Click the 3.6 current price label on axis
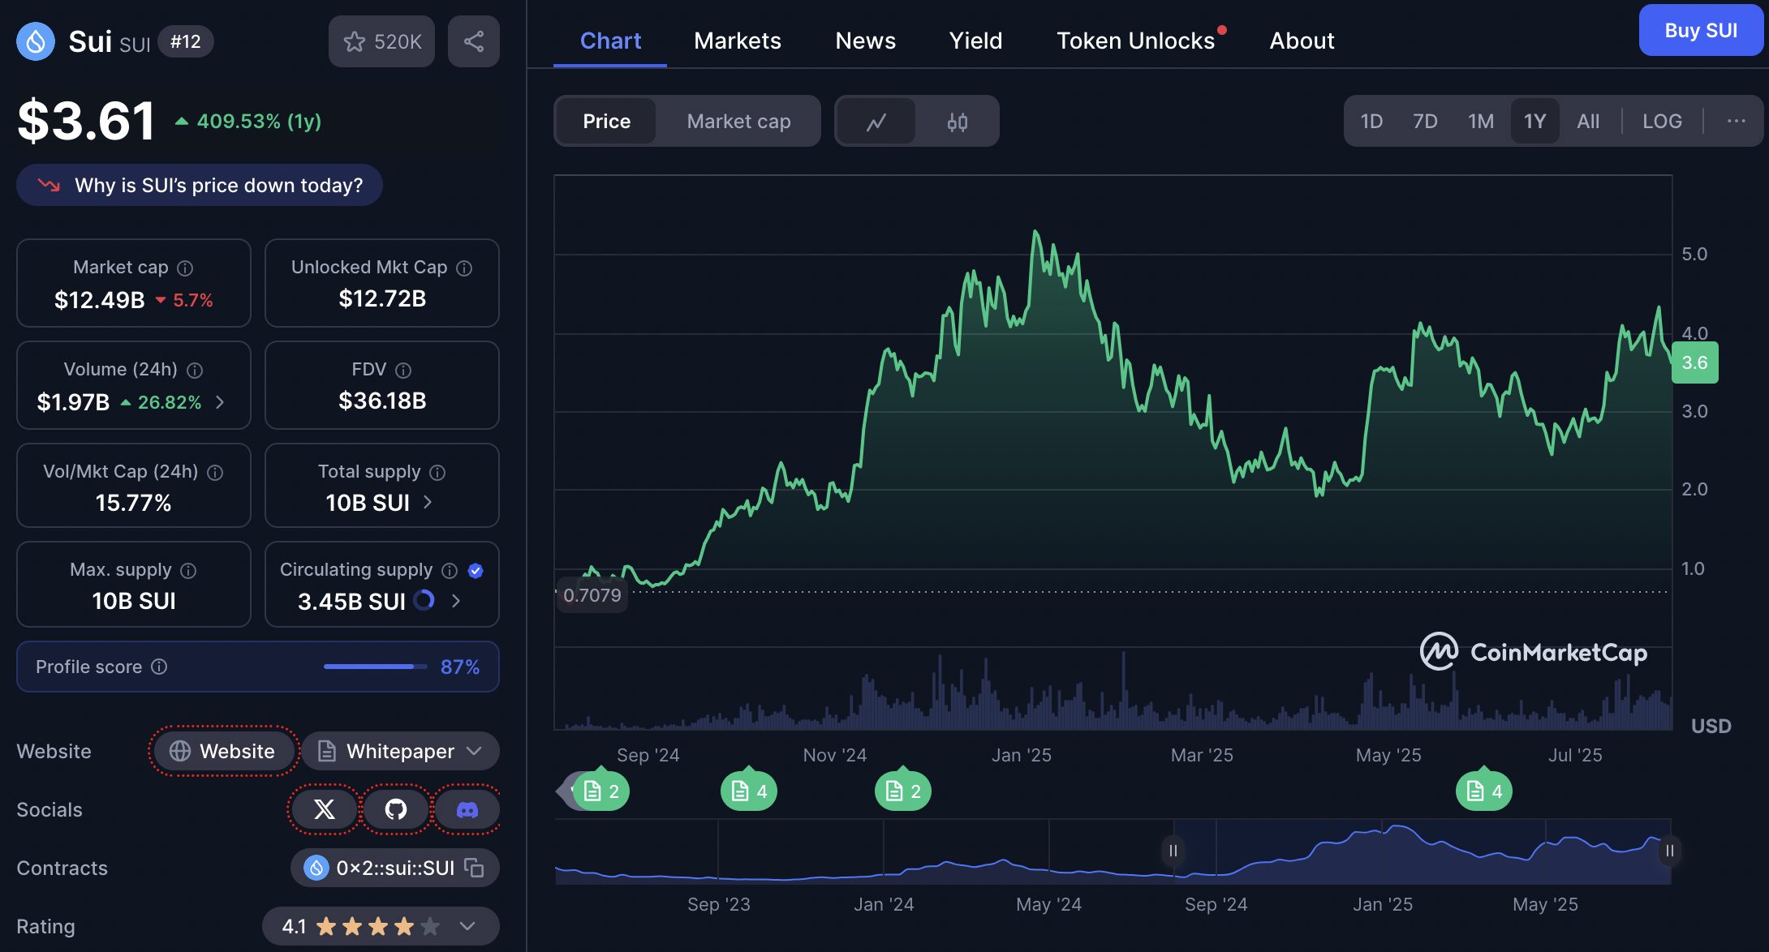 (1694, 362)
